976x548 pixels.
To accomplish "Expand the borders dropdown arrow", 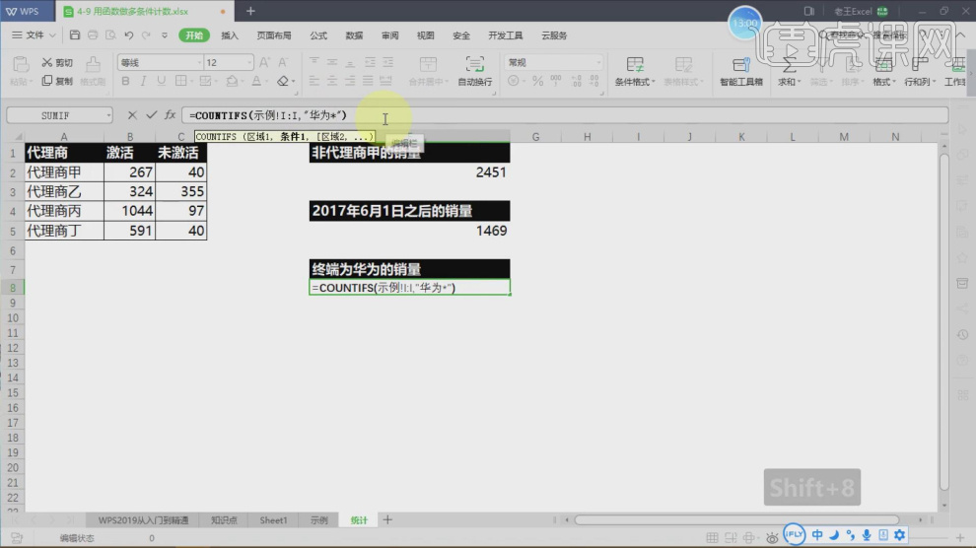I will (x=191, y=82).
